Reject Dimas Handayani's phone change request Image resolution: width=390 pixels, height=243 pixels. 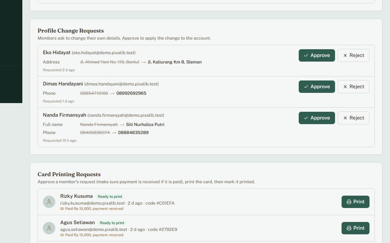pyautogui.click(x=353, y=87)
